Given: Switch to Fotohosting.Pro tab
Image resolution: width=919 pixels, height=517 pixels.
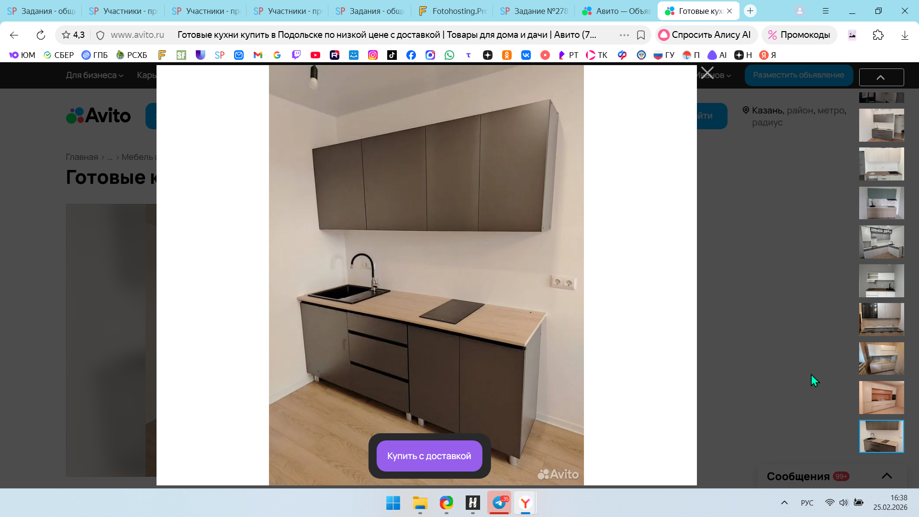Looking at the screenshot, I should point(452,11).
